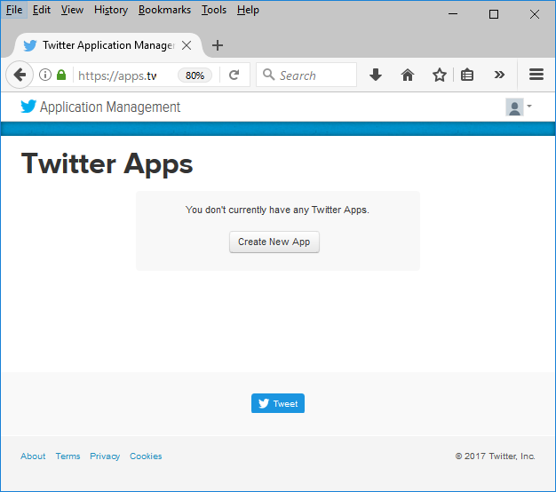Close the Firefox window
The image size is (556, 492).
pyautogui.click(x=535, y=14)
